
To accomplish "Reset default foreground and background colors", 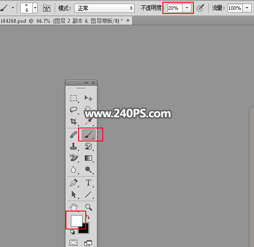I will pos(73,232).
